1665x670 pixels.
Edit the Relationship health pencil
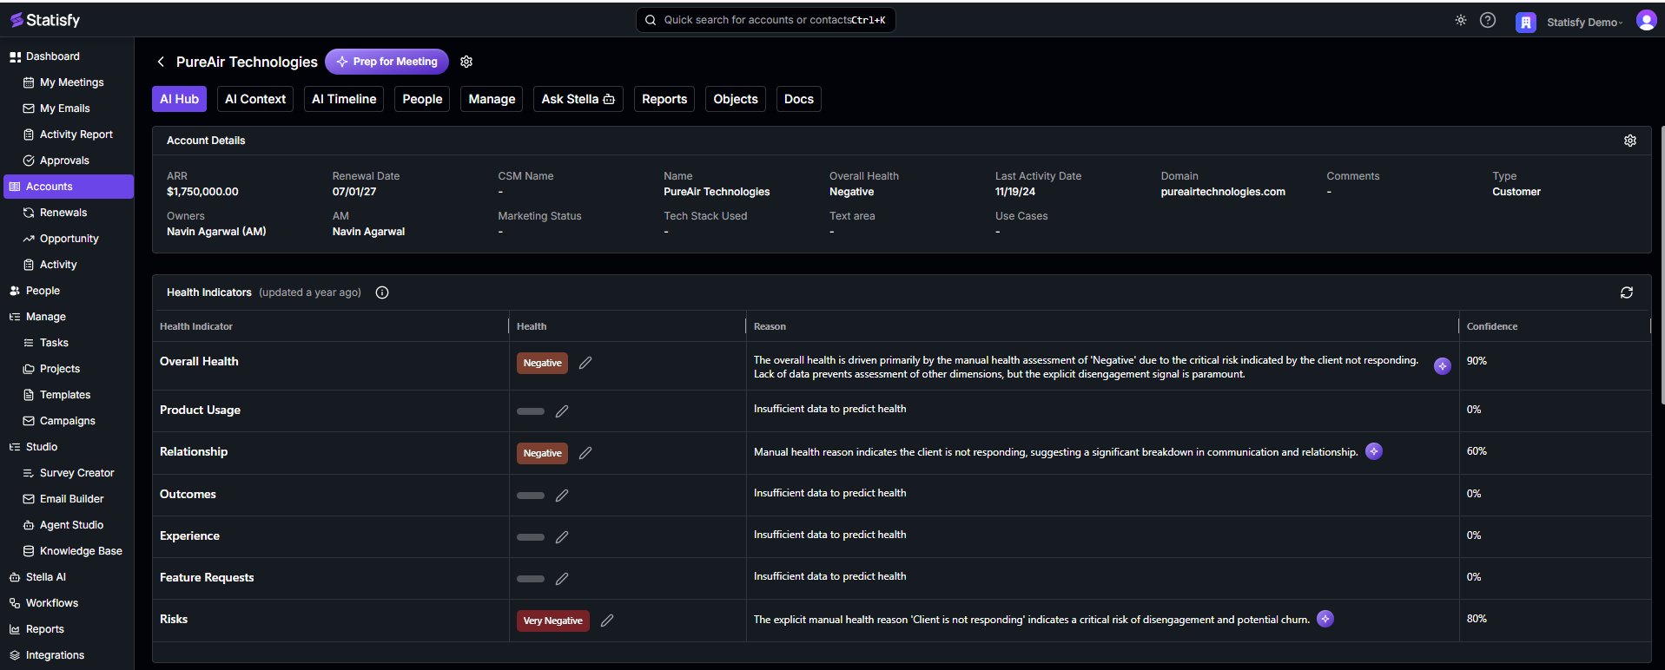[x=585, y=453]
